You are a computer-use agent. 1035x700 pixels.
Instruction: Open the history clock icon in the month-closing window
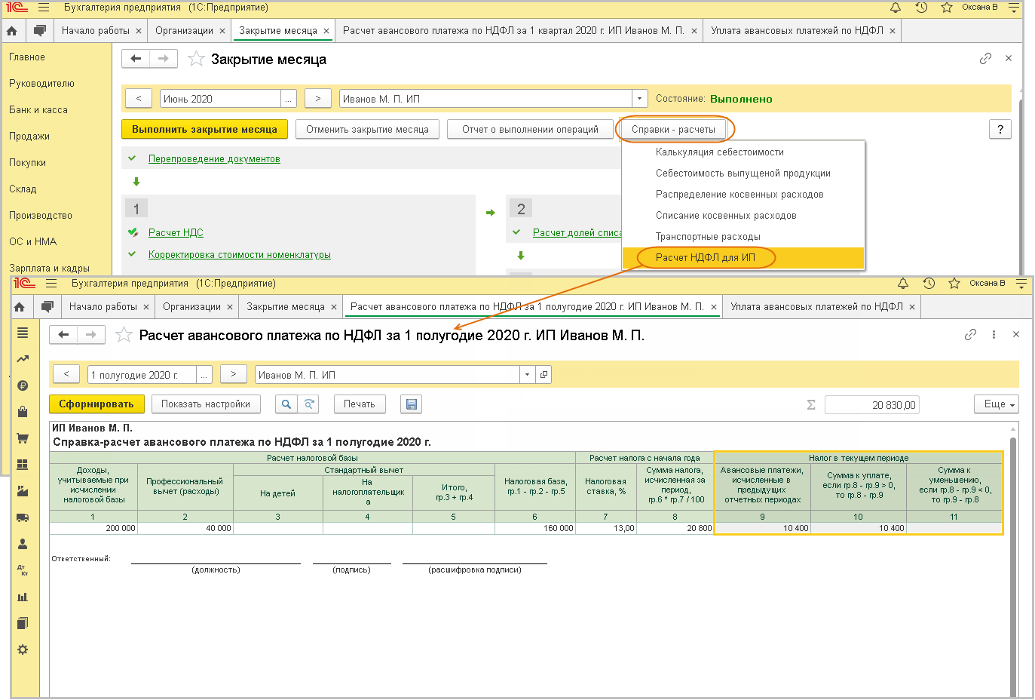click(x=921, y=8)
